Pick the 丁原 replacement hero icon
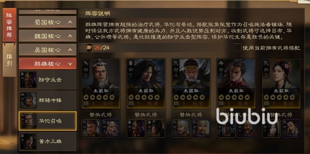The image size is (310, 154). (x=111, y=128)
